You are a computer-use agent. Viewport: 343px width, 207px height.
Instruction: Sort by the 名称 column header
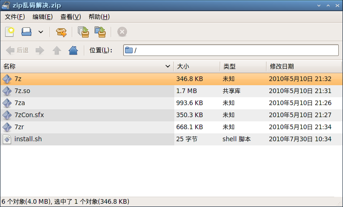tap(87, 66)
